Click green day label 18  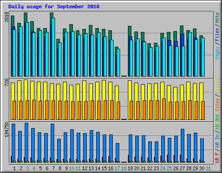pyautogui.click(x=124, y=168)
